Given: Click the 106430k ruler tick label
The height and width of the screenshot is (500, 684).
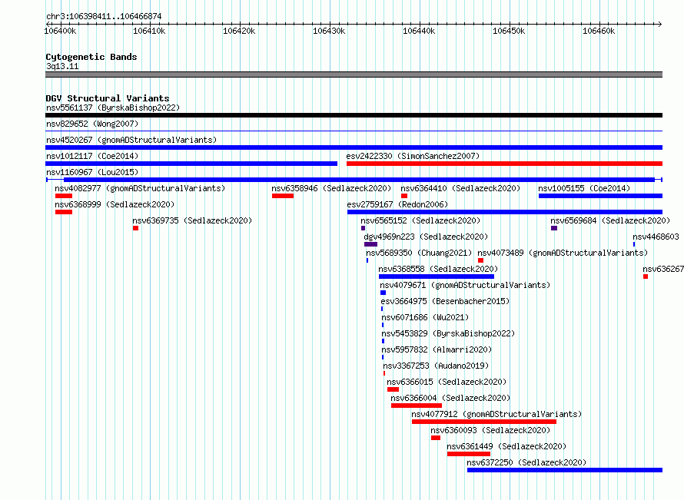Looking at the screenshot, I should click(x=330, y=31).
